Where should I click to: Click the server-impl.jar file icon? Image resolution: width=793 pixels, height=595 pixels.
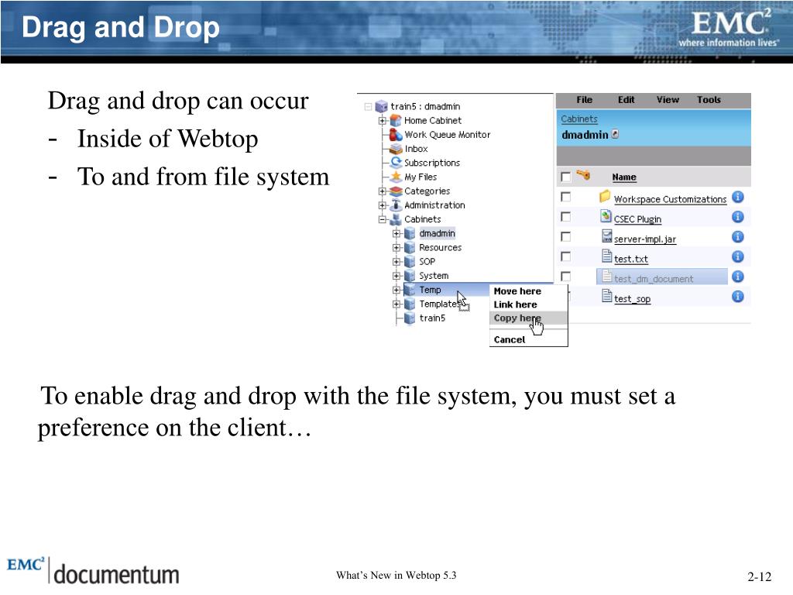point(607,236)
